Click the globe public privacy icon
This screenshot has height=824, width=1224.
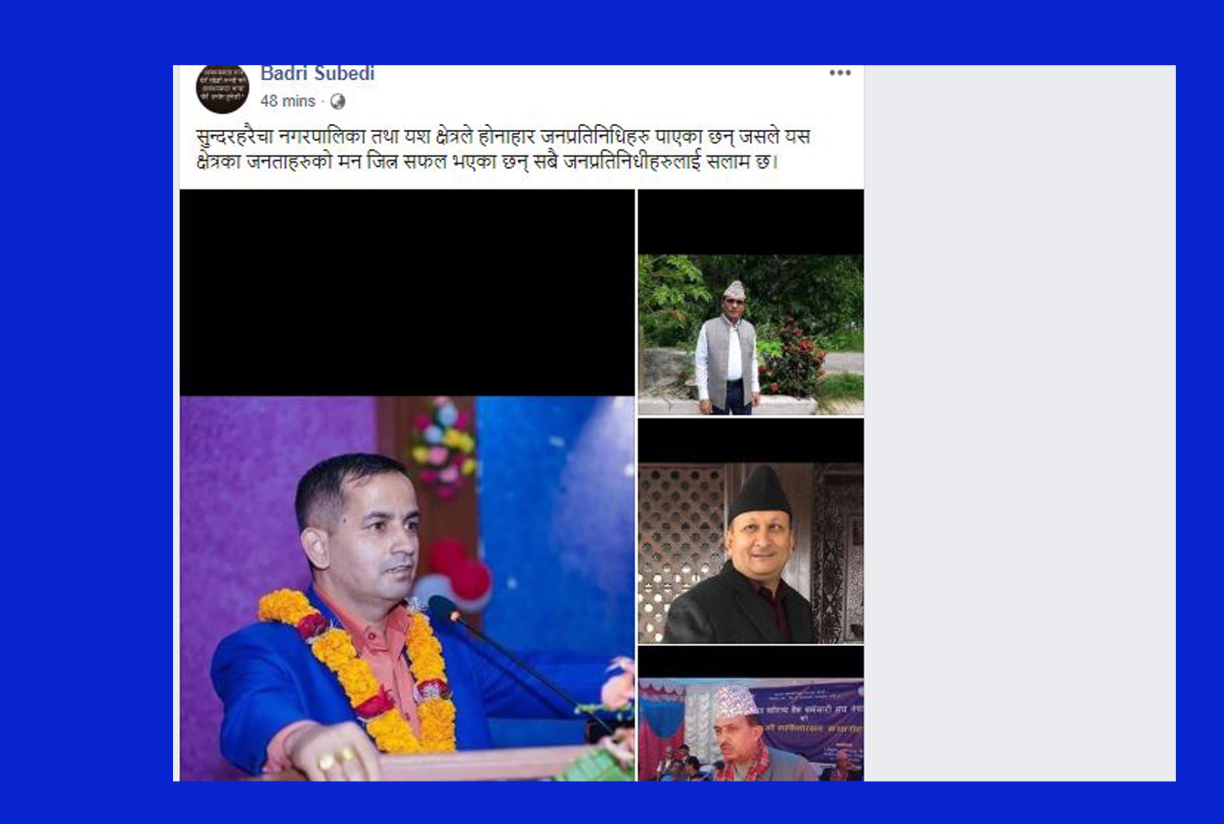(337, 101)
